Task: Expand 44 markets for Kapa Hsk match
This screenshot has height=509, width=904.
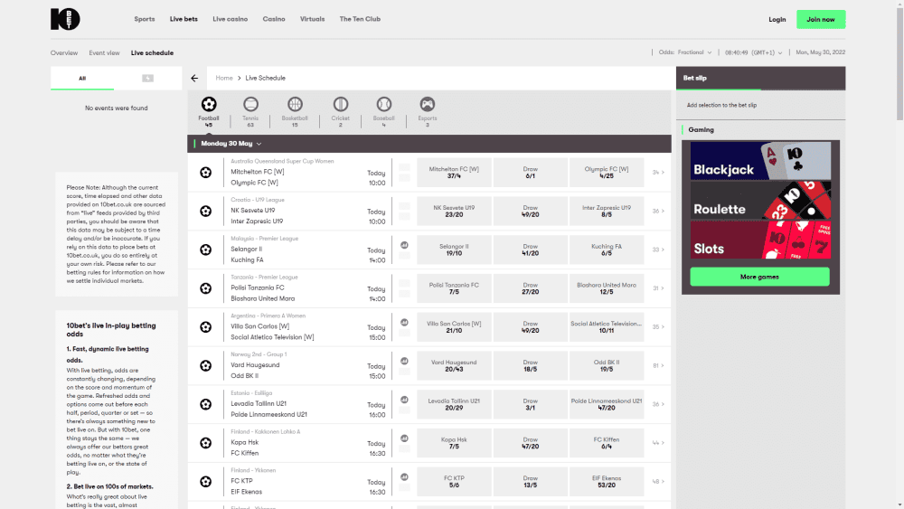Action: pyautogui.click(x=658, y=443)
